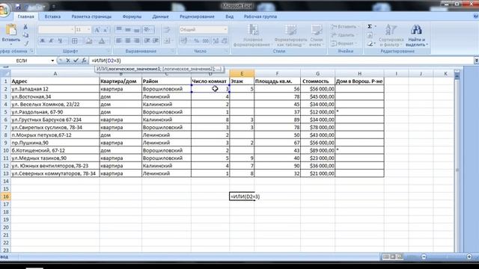Click the Format cells (Формат) button
The height and width of the screenshot is (269, 479).
point(344,43)
